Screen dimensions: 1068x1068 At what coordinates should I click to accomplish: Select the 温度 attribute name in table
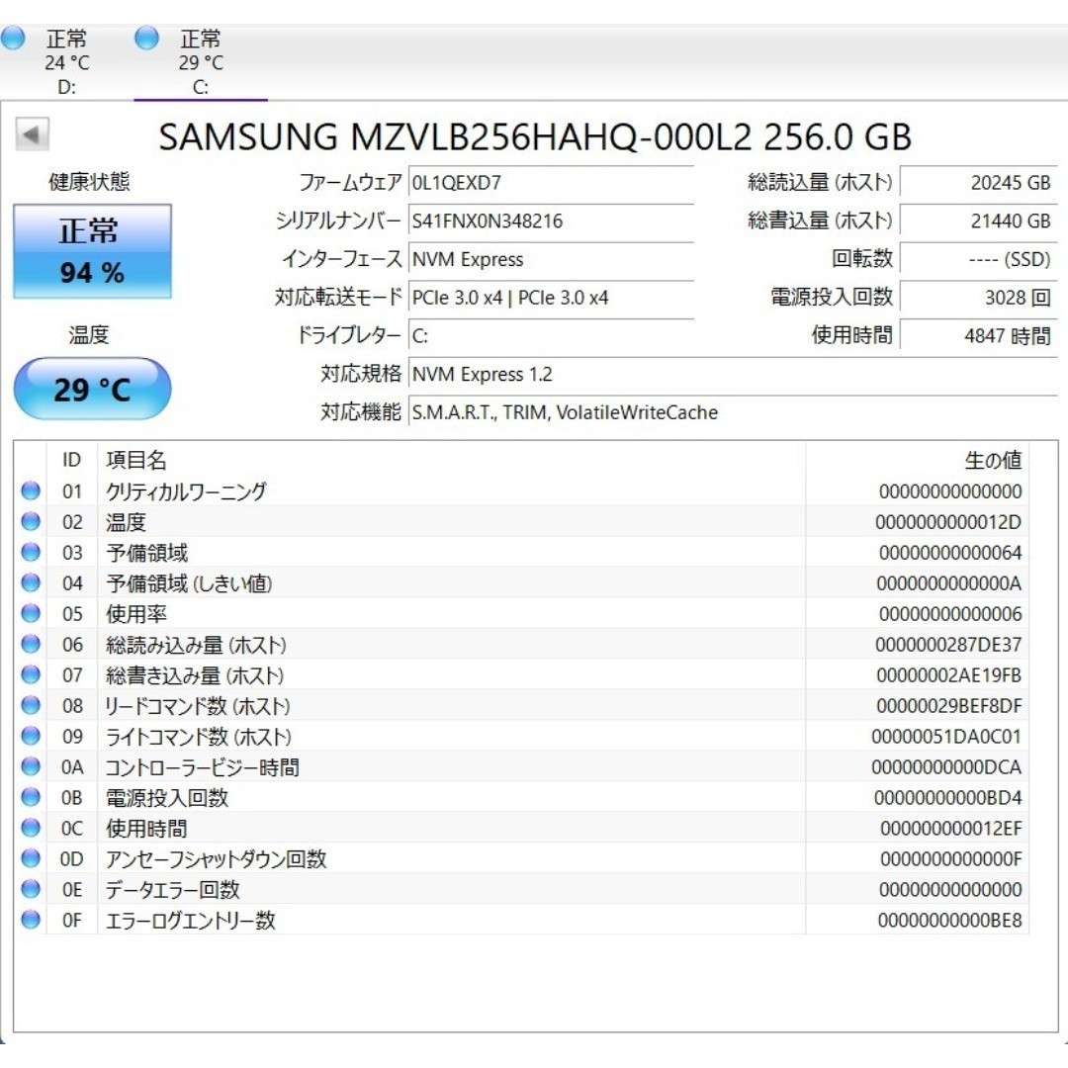click(x=126, y=522)
